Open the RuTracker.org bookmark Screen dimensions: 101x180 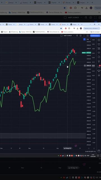click(13, 32)
